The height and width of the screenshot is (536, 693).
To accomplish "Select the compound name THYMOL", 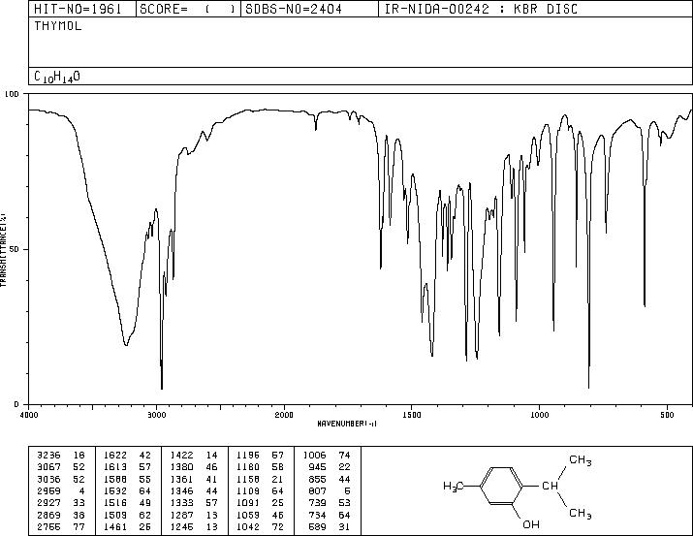I will (x=58, y=26).
